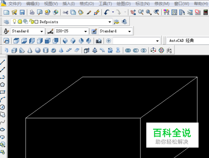This screenshot has width=209, height=158.
Task: Switch to SW Isometric view
Action: coord(65,41)
